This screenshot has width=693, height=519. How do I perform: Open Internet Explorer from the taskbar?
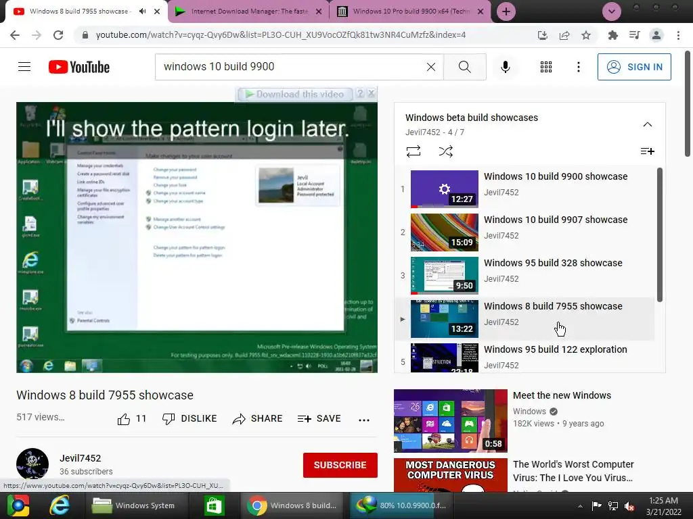click(x=60, y=505)
